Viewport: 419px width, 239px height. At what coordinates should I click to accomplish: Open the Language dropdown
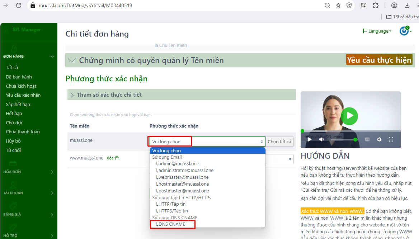tap(377, 31)
